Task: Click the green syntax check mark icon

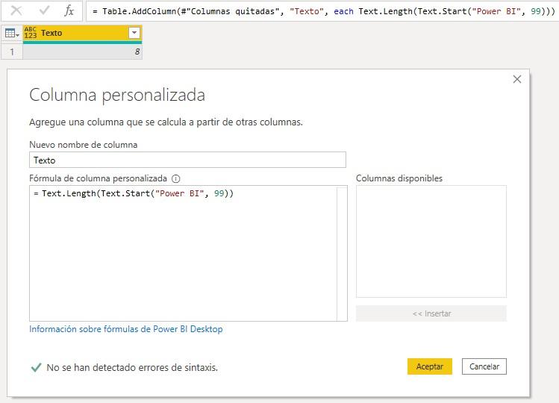Action: (x=36, y=367)
